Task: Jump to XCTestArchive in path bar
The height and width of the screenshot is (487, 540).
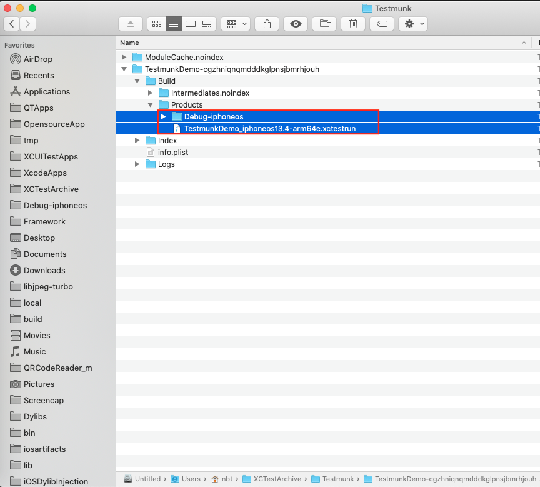Action: pyautogui.click(x=272, y=479)
